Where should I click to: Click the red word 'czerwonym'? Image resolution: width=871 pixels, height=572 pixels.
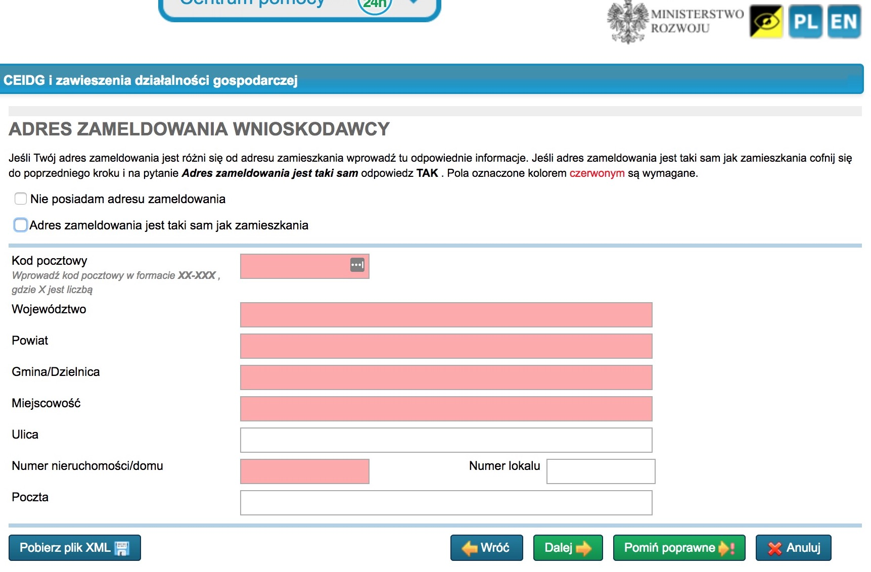tap(597, 173)
